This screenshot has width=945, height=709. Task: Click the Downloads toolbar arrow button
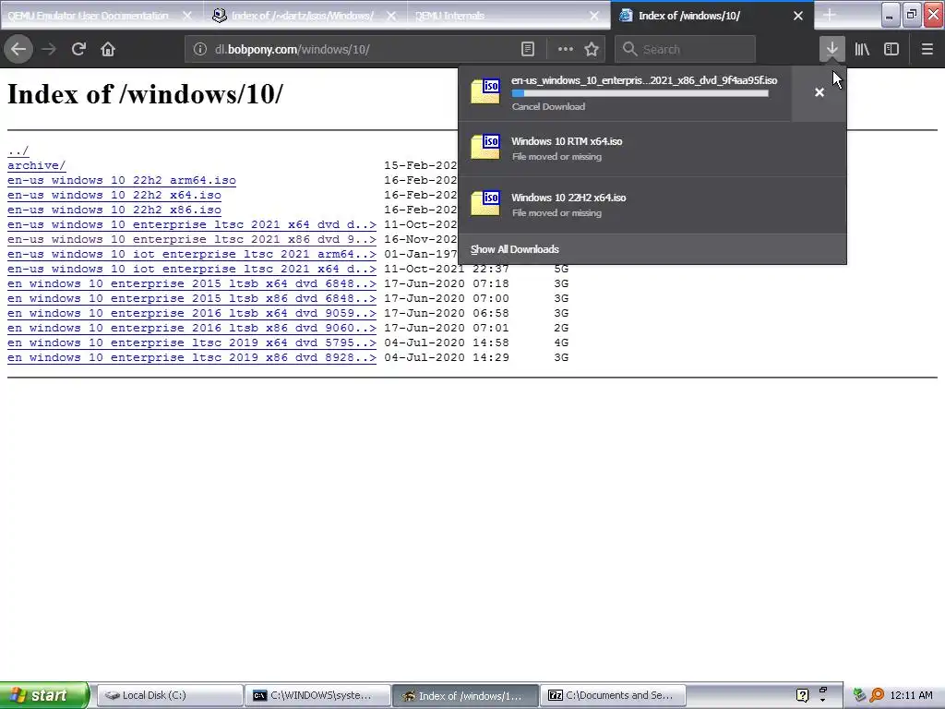click(831, 50)
